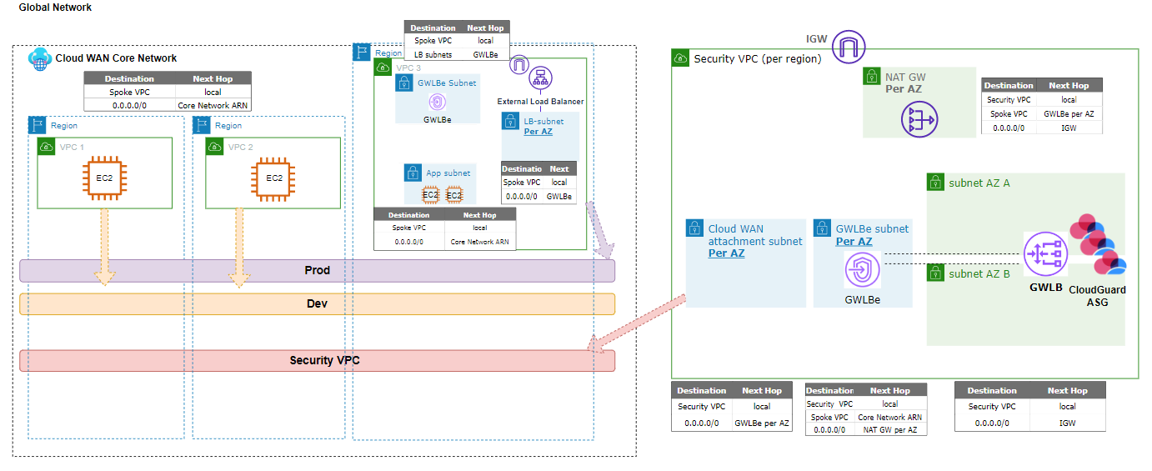Select the flag icon of VPC 1's region
This screenshot has width=1152, height=471.
click(37, 125)
